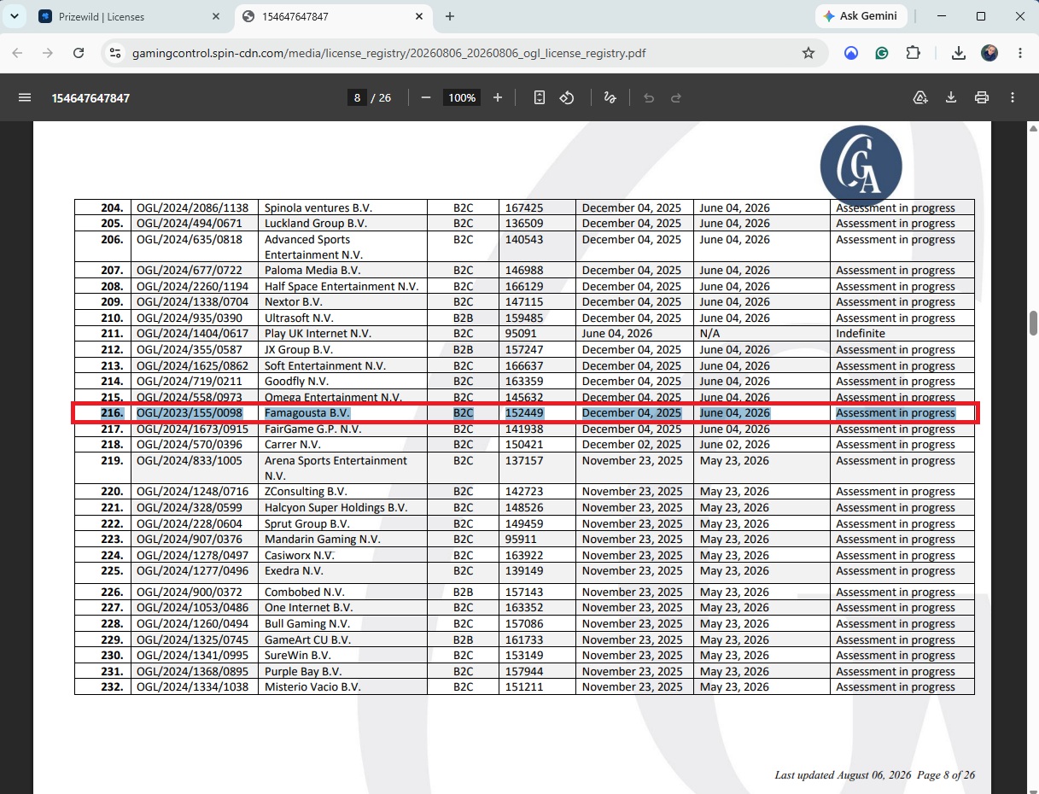Save PDF to Google Drive icon
This screenshot has width=1039, height=794.
coord(920,97)
